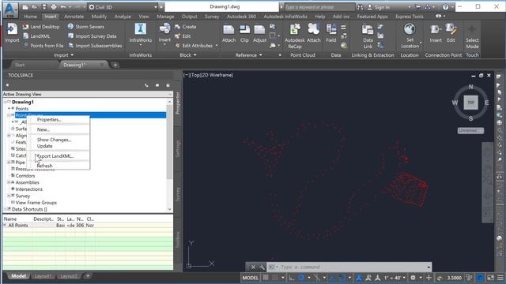Open the Start file tab

tap(20, 65)
